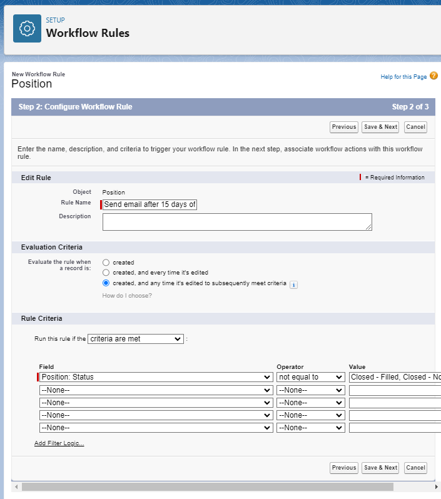Click the scrollbar right arrow
441x499 pixels.
[x=437, y=486]
